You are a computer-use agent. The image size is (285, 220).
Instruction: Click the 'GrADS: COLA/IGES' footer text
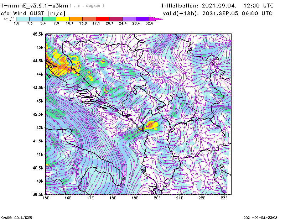17,218
